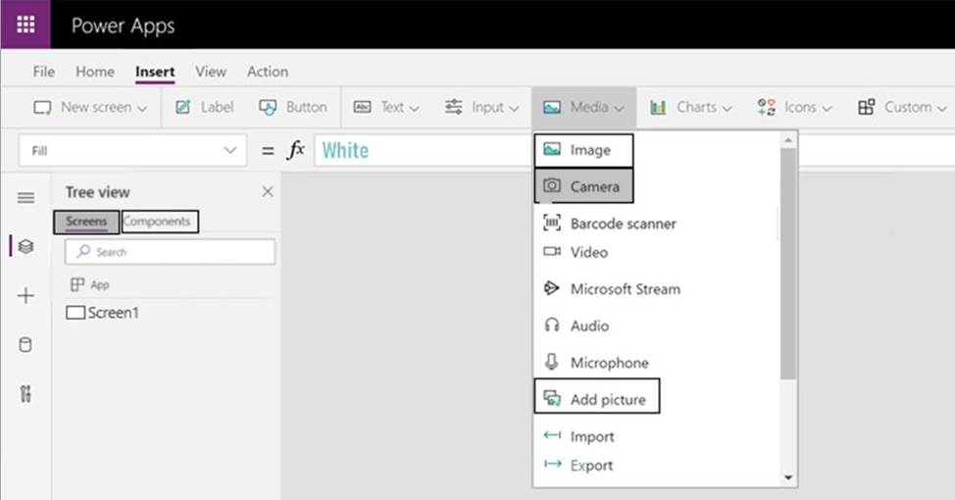The height and width of the screenshot is (500, 955).
Task: Select the Tree view layers icon
Action: pyautogui.click(x=25, y=246)
